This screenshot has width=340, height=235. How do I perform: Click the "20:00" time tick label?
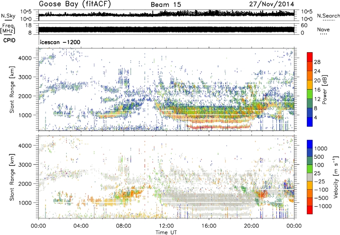point(251,226)
